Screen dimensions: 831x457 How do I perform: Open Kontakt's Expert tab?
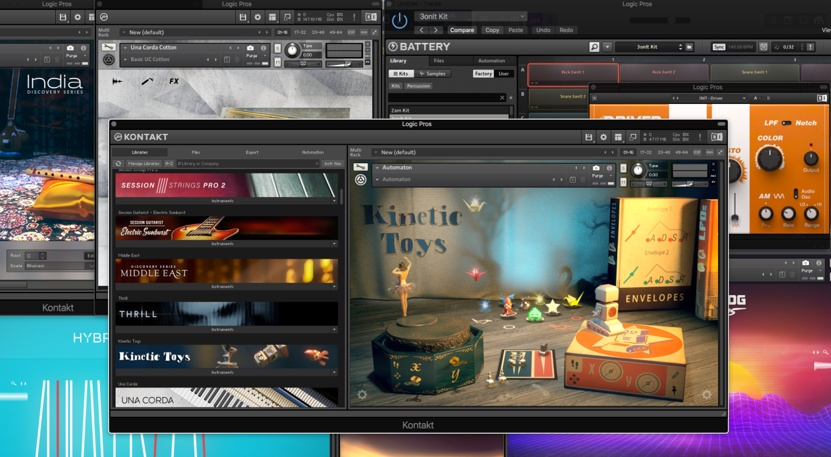[252, 152]
